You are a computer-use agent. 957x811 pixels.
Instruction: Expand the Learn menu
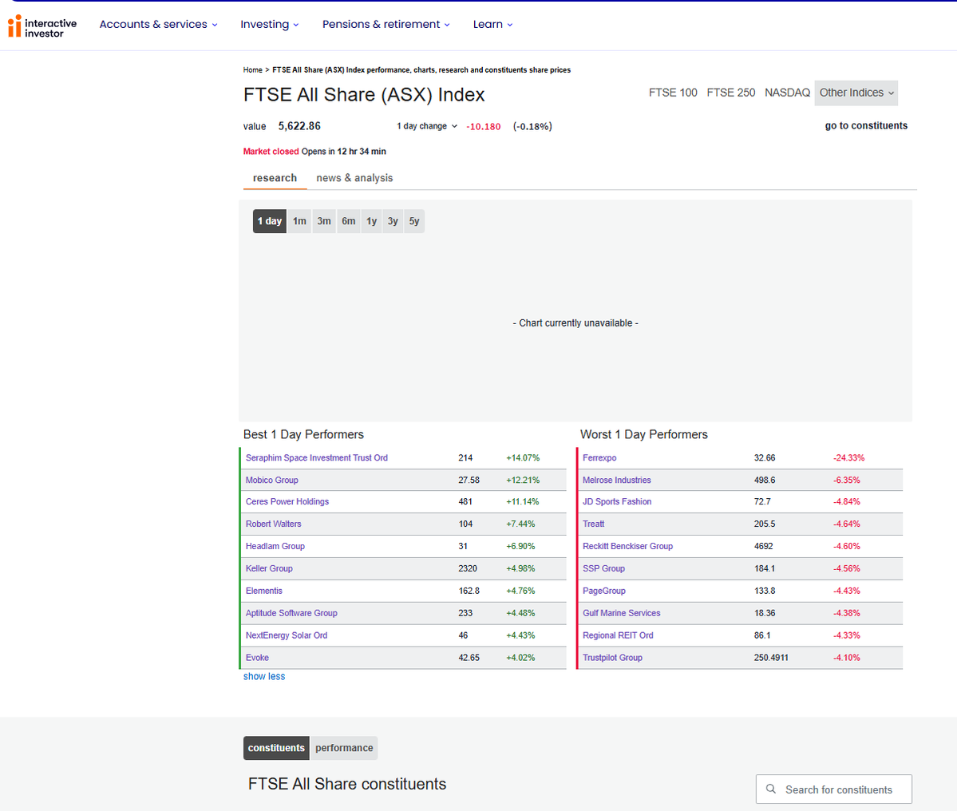tap(492, 25)
